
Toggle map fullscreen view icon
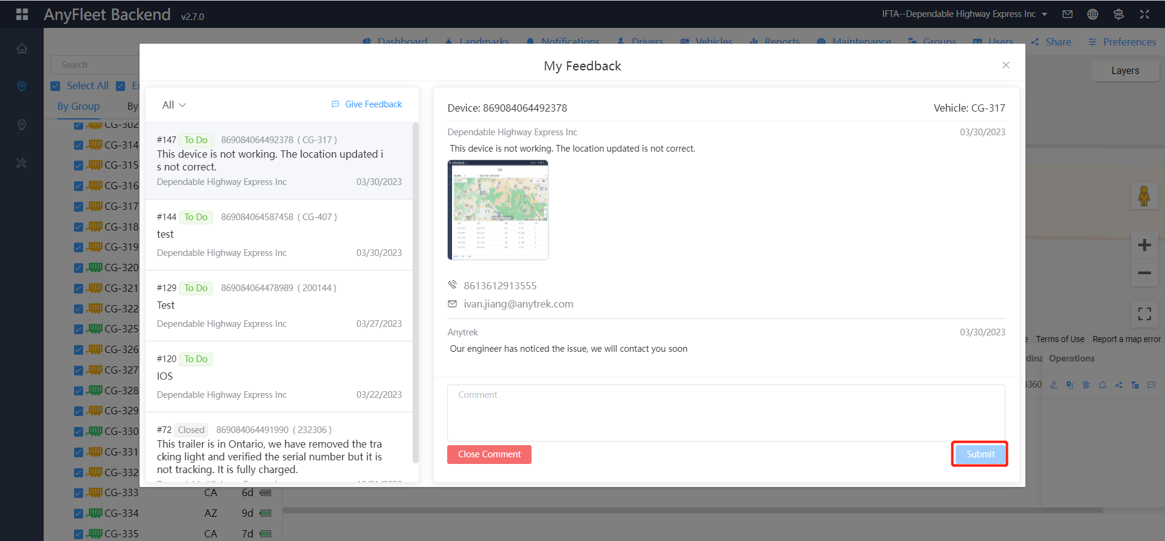(1144, 314)
